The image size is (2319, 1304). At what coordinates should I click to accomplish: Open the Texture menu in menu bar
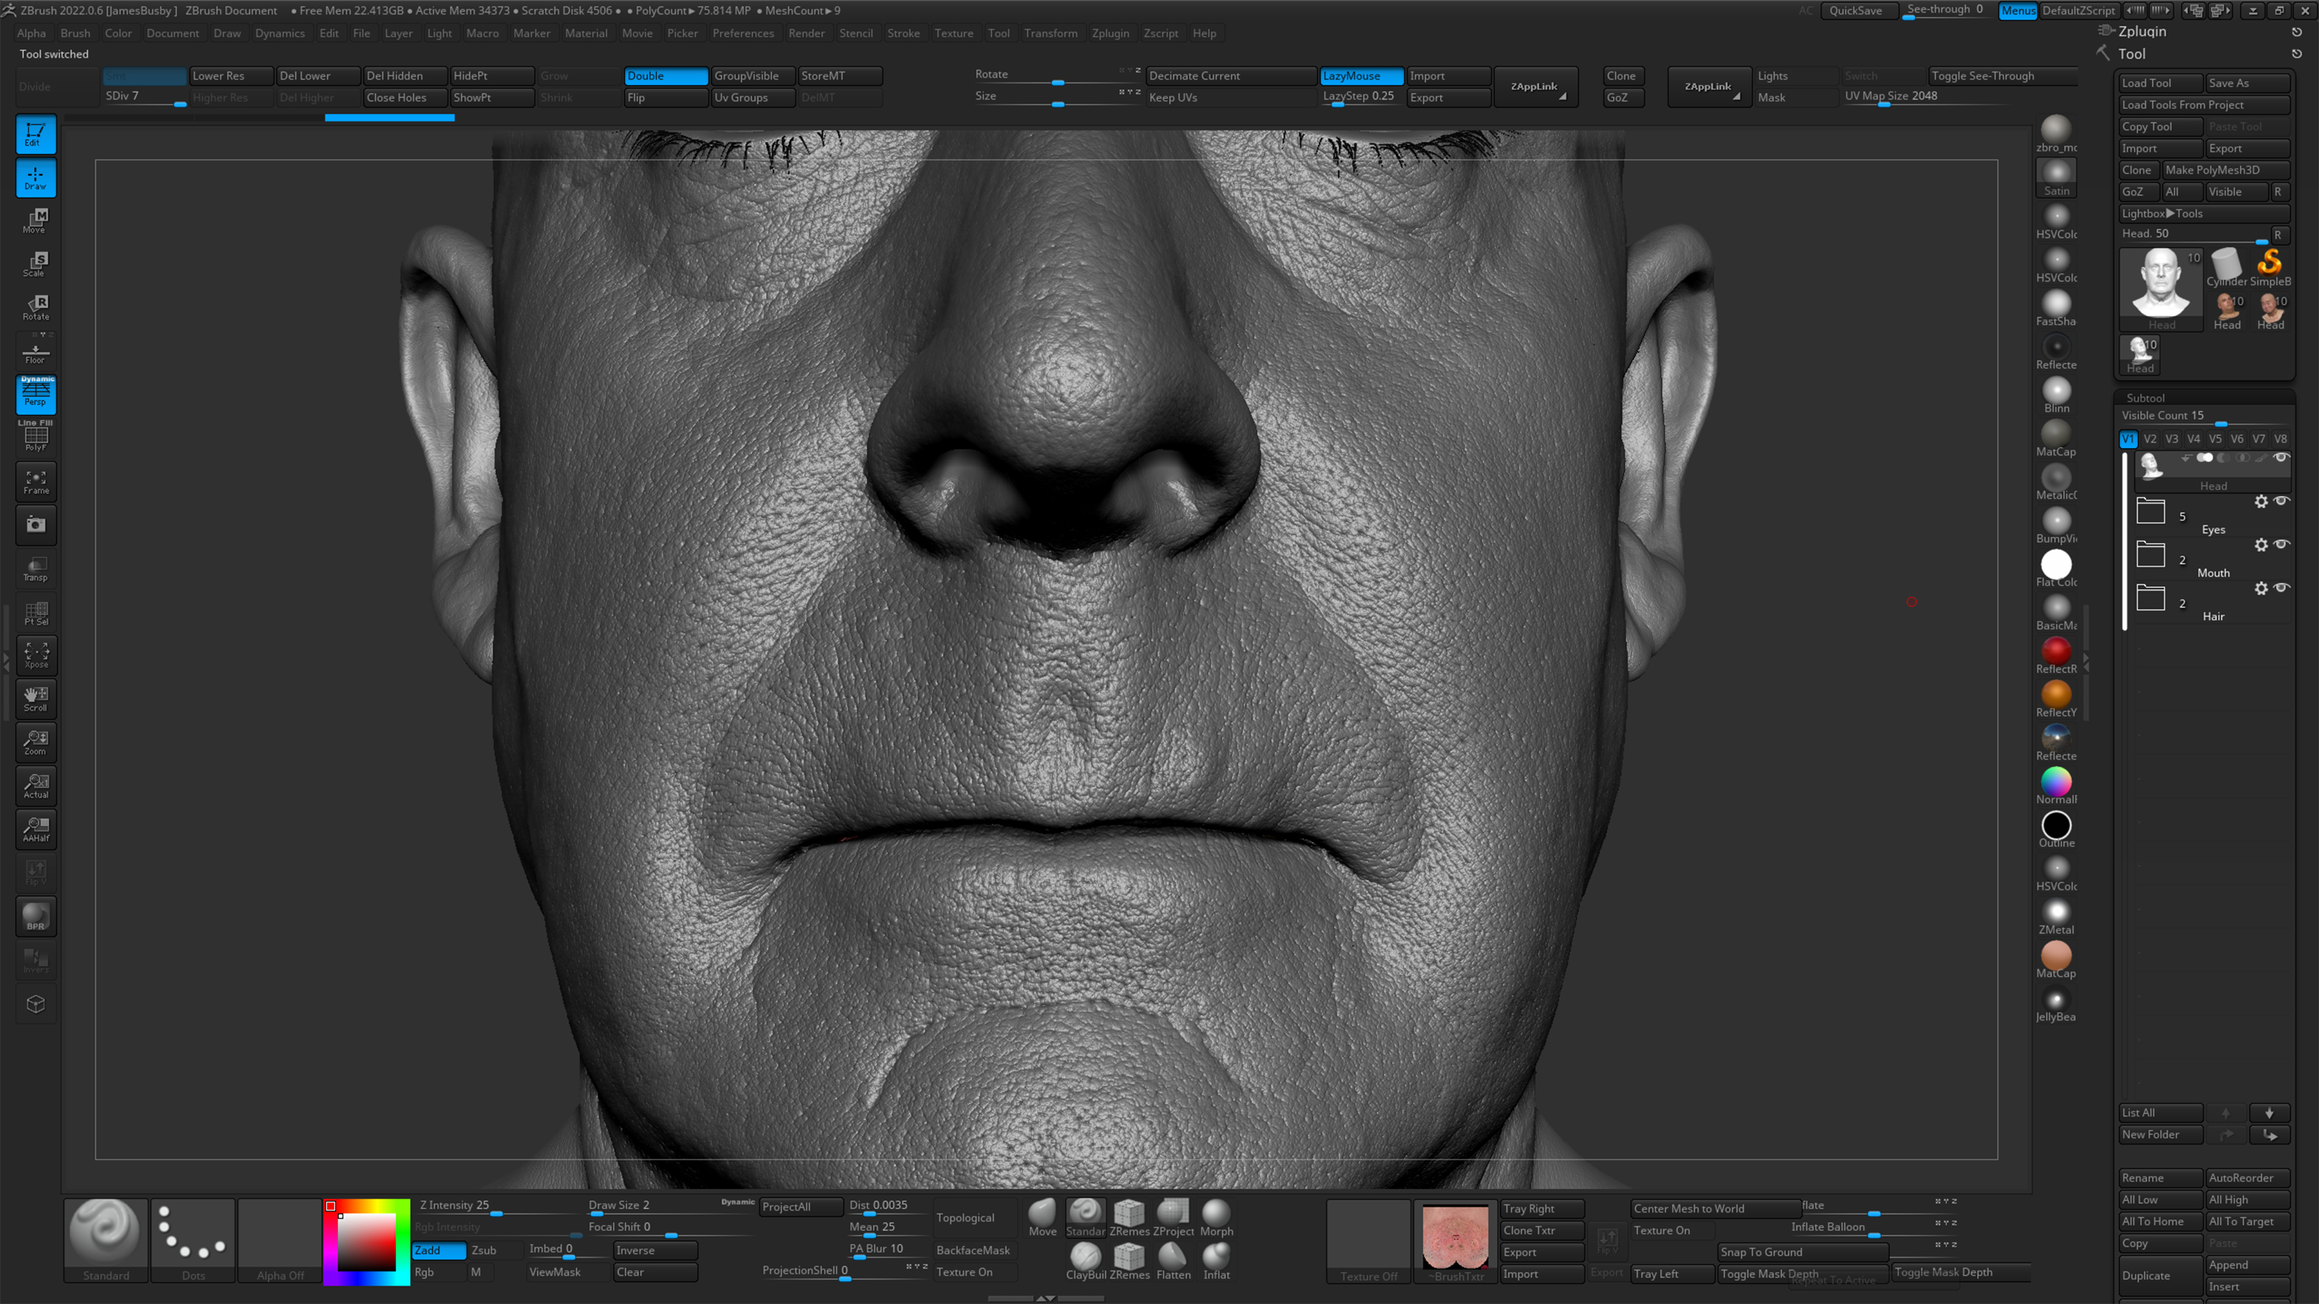(x=953, y=32)
